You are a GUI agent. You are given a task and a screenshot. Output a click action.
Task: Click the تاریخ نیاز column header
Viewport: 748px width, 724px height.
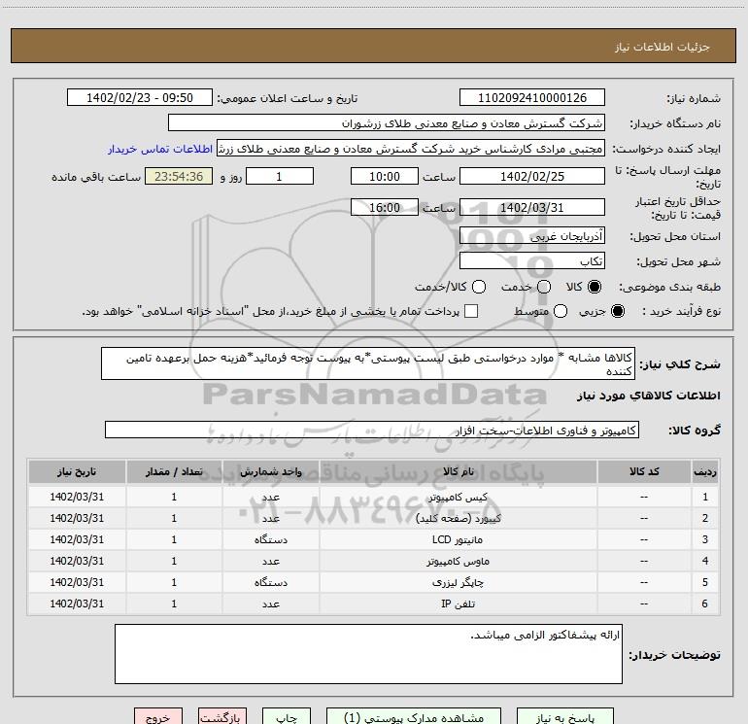point(77,471)
